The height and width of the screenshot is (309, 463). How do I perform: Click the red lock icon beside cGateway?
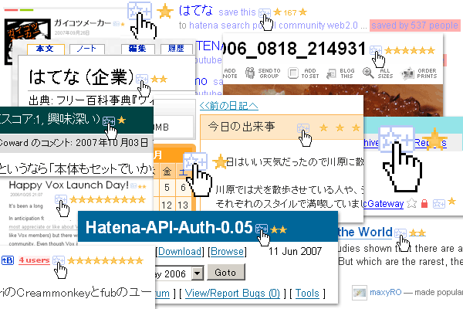click(x=424, y=203)
